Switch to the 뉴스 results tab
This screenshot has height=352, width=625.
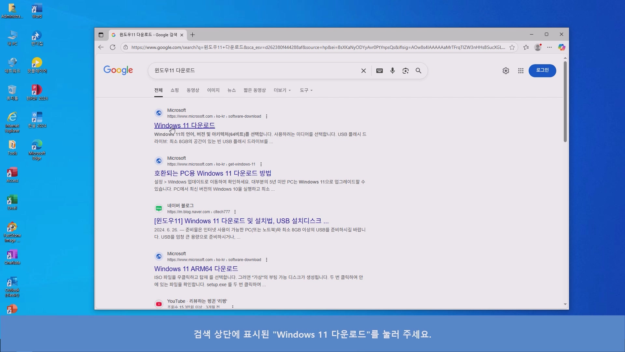pyautogui.click(x=231, y=90)
